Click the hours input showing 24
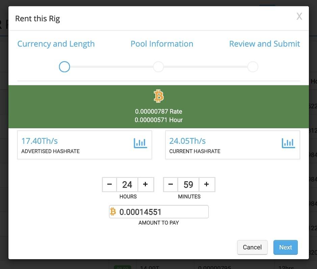This screenshot has width=317, height=269. [x=127, y=184]
